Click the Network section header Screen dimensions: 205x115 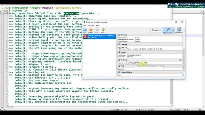point(150,60)
